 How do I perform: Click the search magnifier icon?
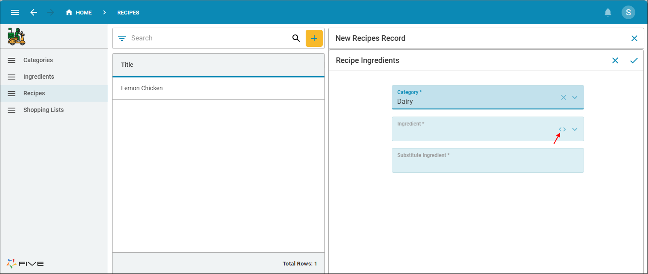[296, 38]
